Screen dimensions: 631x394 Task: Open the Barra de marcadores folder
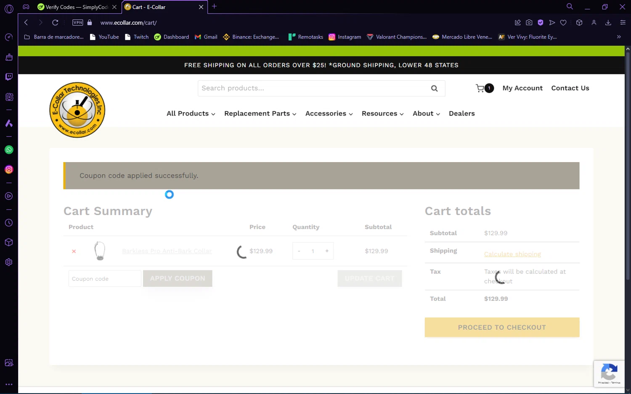pyautogui.click(x=54, y=37)
